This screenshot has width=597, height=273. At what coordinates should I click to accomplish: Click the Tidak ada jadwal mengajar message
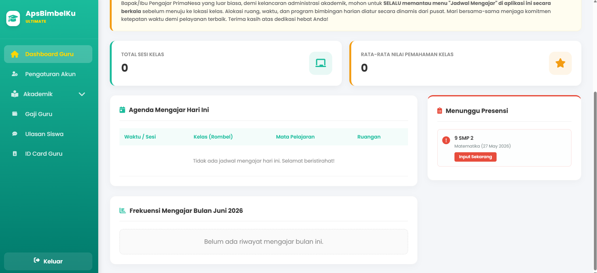[263, 161]
